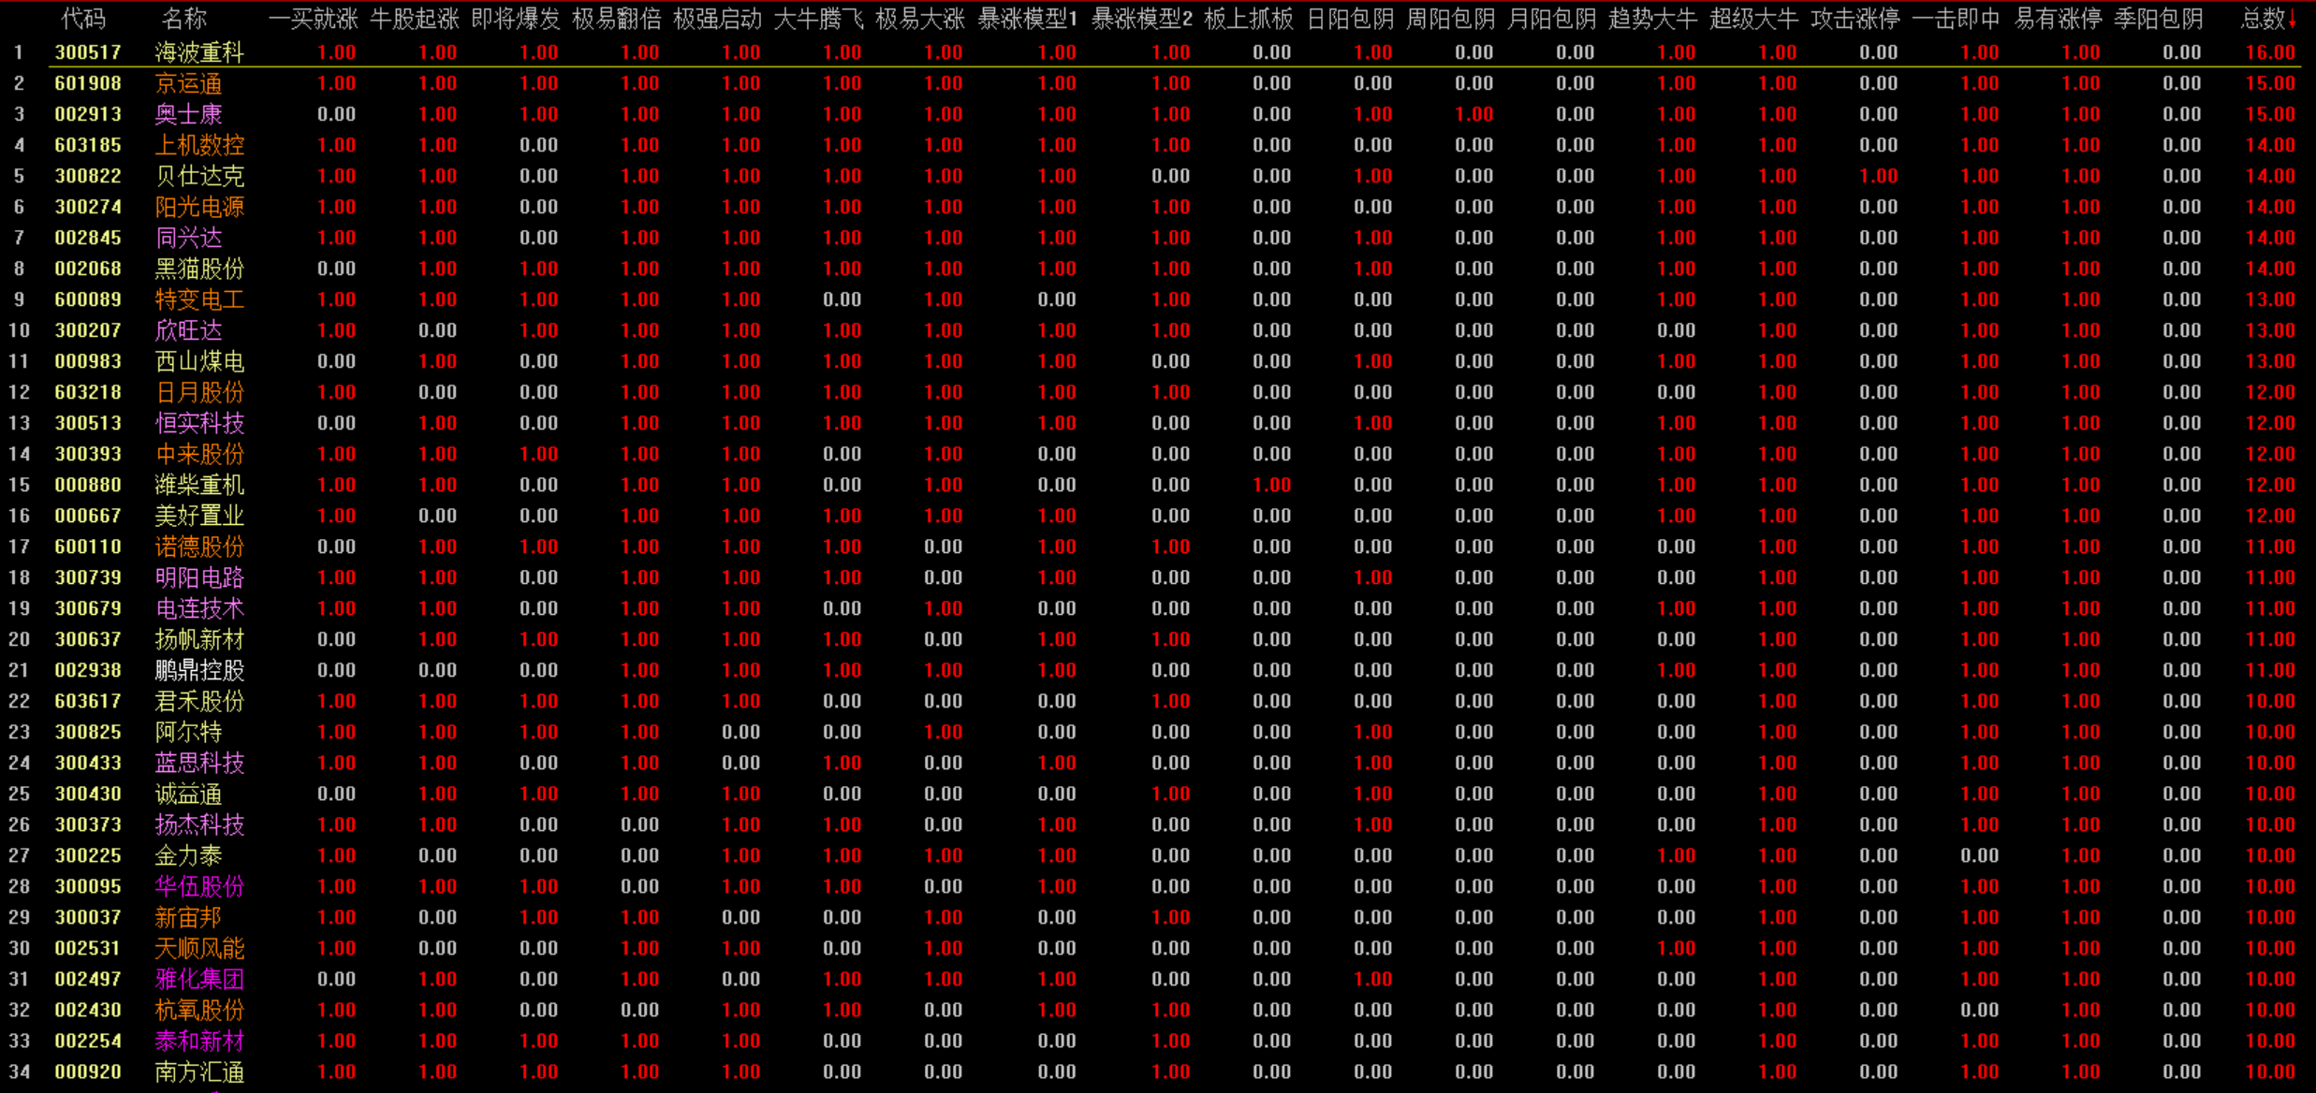Click the 暴涨模型1 column header
The height and width of the screenshot is (1093, 2316).
click(x=1027, y=19)
